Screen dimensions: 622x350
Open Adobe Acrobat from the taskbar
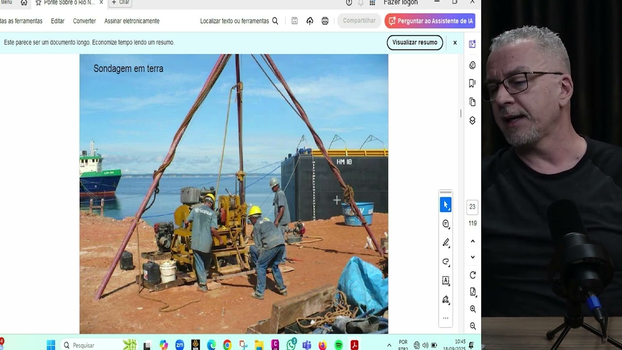(x=355, y=345)
